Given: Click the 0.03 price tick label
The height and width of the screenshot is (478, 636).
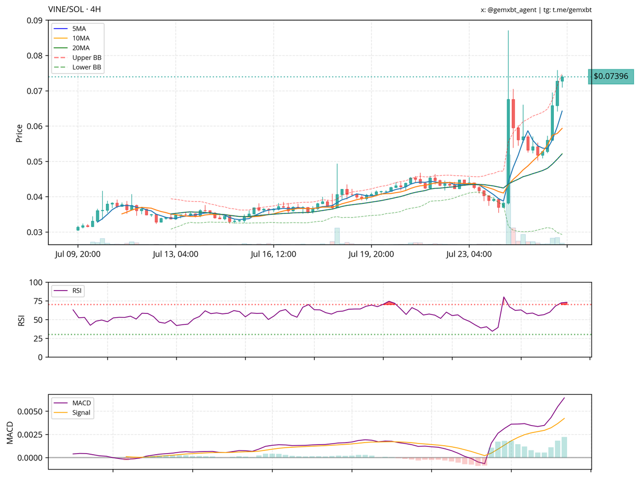Looking at the screenshot, I should [x=35, y=232].
